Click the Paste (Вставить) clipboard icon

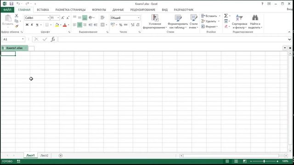pyautogui.click(x=8, y=18)
